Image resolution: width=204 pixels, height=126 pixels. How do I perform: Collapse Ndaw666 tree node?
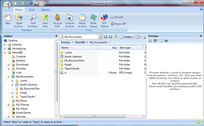point(5,52)
